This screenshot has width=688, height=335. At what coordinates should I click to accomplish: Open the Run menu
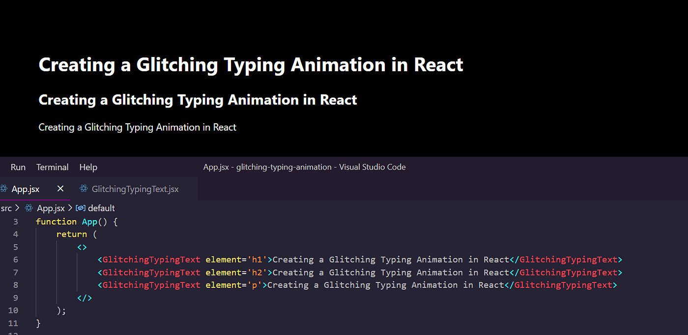tap(18, 167)
